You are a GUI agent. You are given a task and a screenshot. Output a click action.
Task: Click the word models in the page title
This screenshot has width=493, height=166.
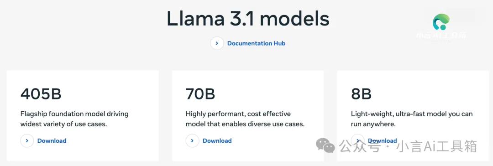[294, 19]
